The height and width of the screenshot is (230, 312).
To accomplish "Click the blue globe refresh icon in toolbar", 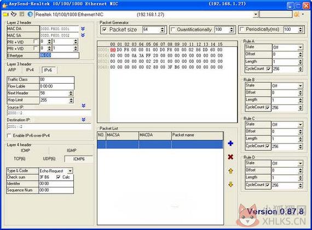I will [x=30, y=14].
